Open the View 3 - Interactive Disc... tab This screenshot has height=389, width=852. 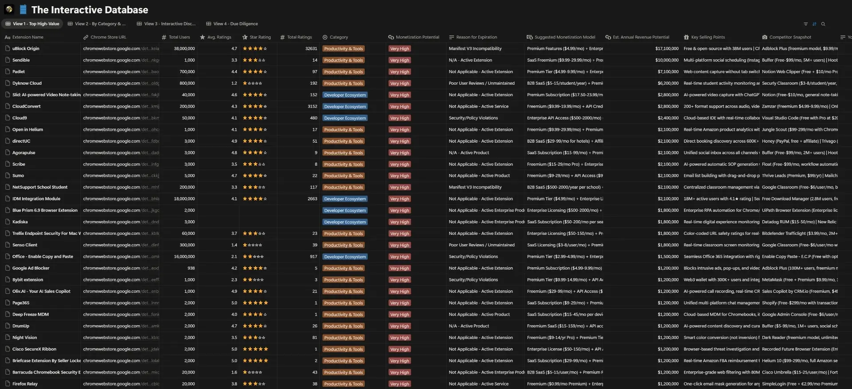click(166, 24)
